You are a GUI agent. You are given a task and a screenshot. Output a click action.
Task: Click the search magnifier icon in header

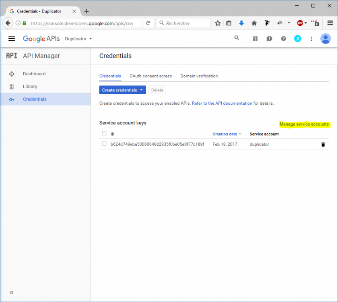[237, 38]
